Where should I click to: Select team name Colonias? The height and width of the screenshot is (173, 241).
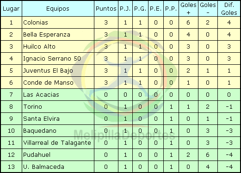tap(36, 23)
